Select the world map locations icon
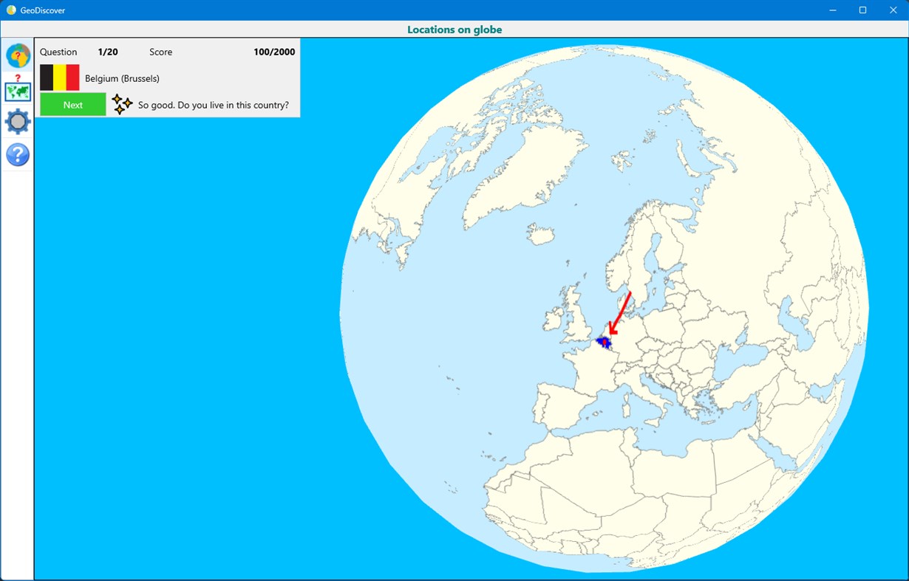909x581 pixels. point(17,90)
